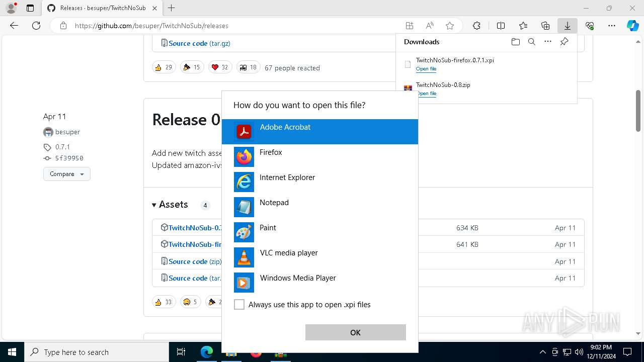Image resolution: width=644 pixels, height=362 pixels.
Task: Download the top Source code (tar.gz) link
Action: 199,43
